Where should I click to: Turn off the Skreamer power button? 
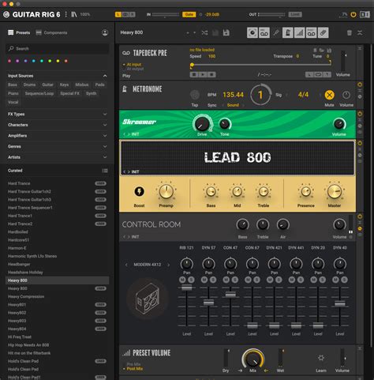click(360, 114)
